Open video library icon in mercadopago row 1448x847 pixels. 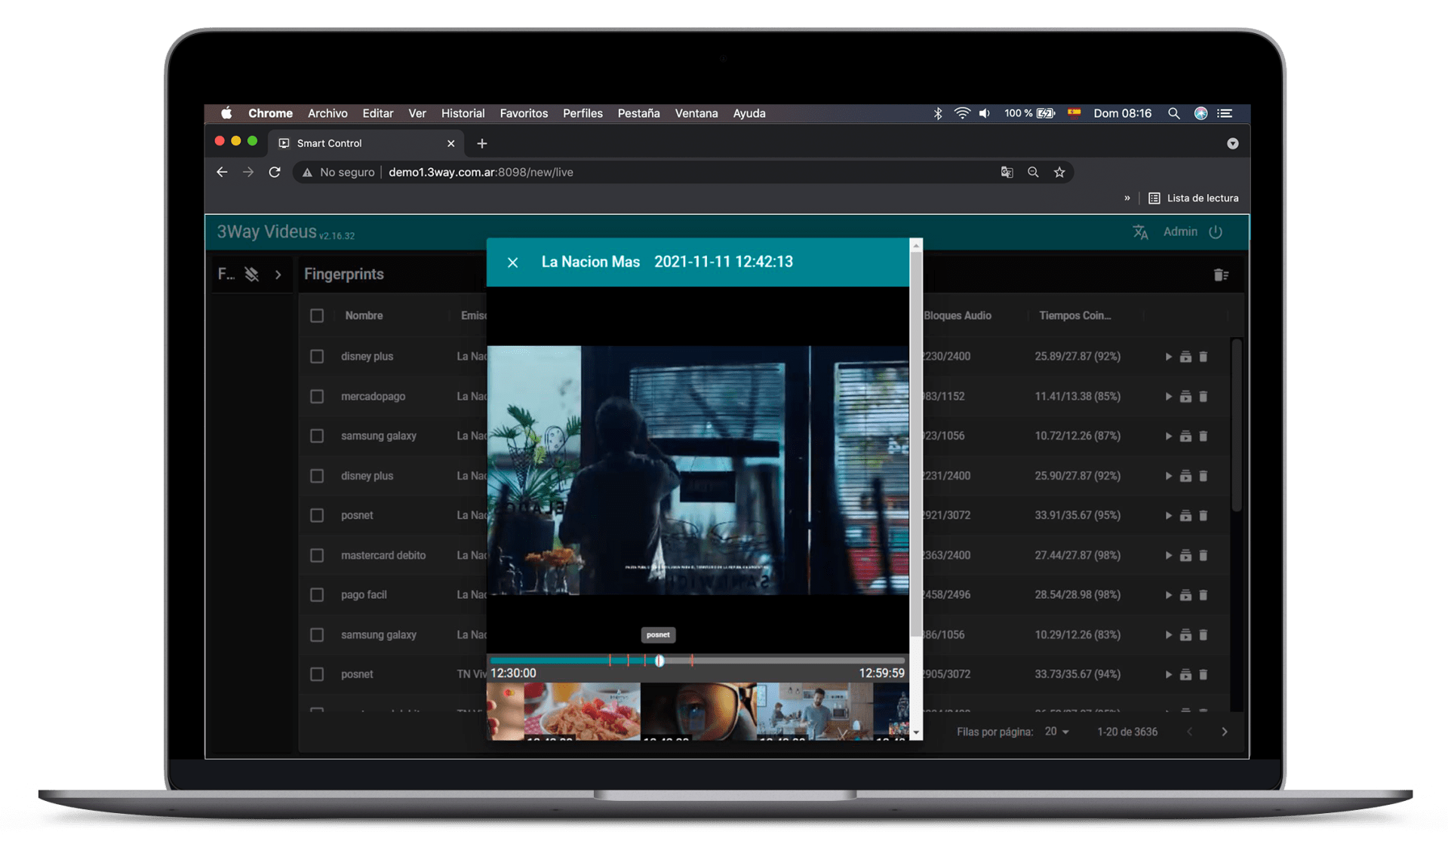(1185, 397)
